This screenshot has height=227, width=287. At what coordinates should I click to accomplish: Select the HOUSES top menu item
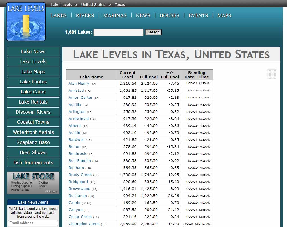click(x=169, y=15)
